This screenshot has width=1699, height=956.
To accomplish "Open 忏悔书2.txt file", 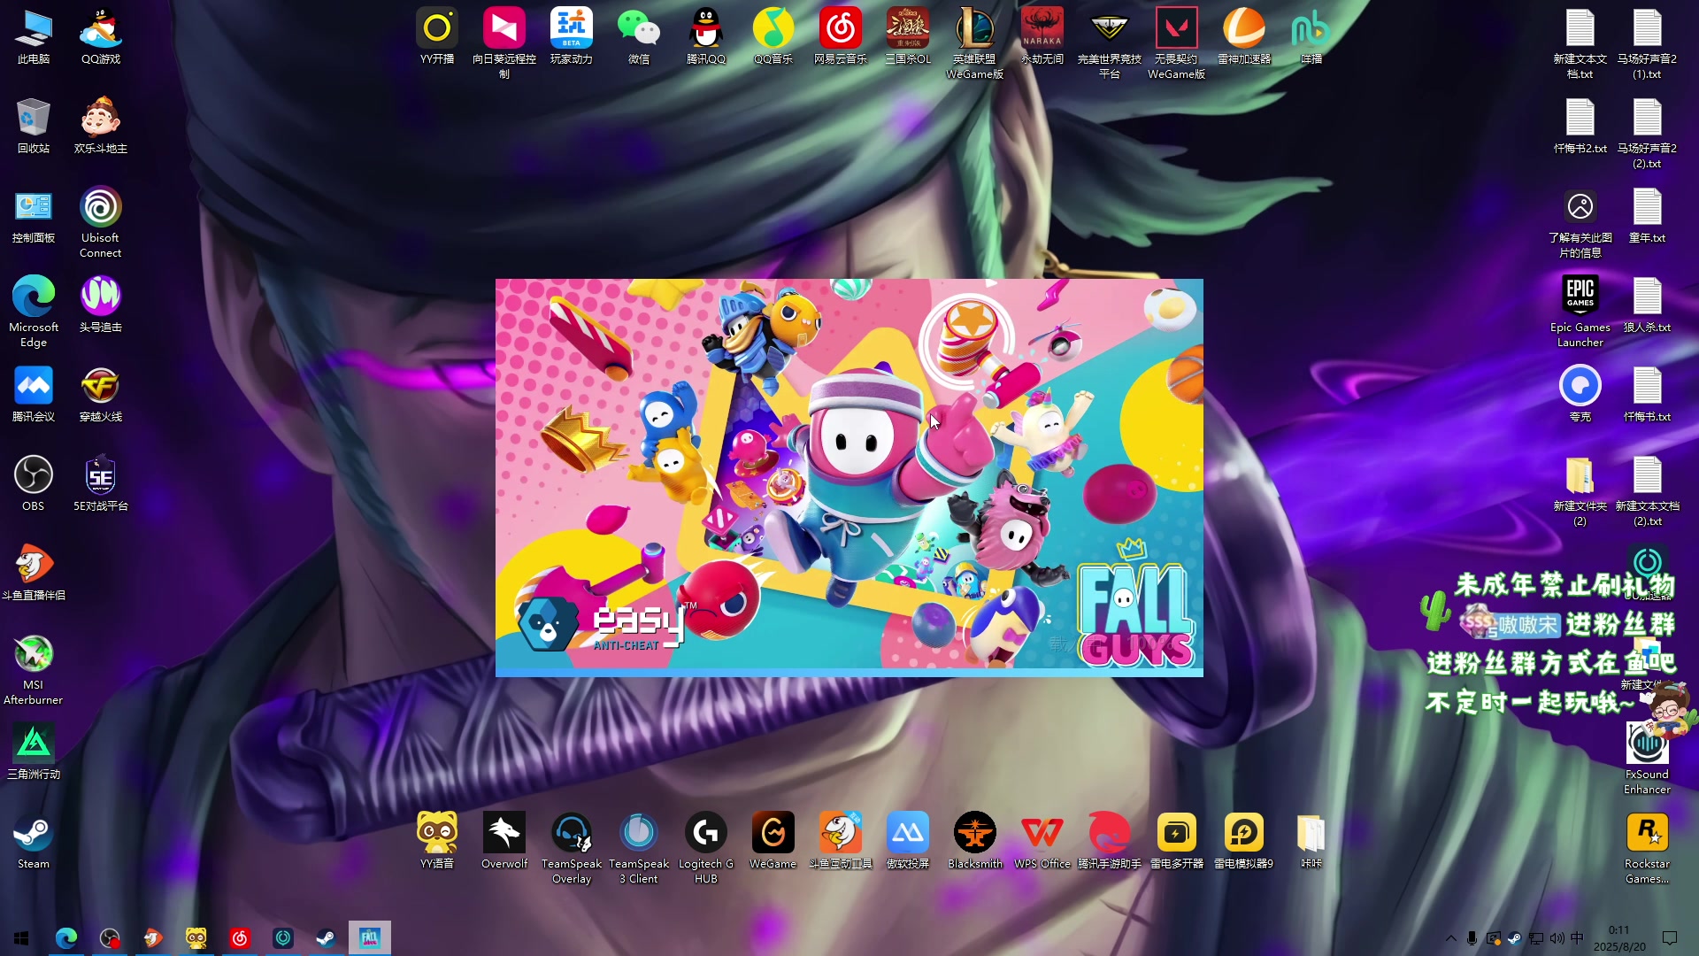I will [1580, 127].
